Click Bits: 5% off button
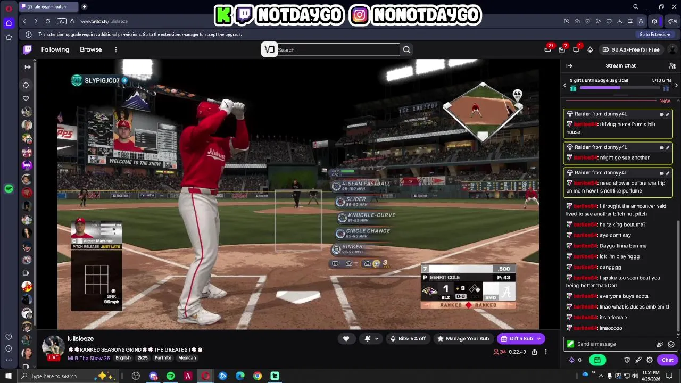 pyautogui.click(x=408, y=339)
